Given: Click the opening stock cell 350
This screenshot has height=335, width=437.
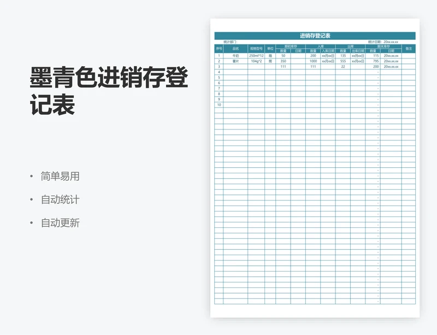Looking at the screenshot, I should pos(283,61).
